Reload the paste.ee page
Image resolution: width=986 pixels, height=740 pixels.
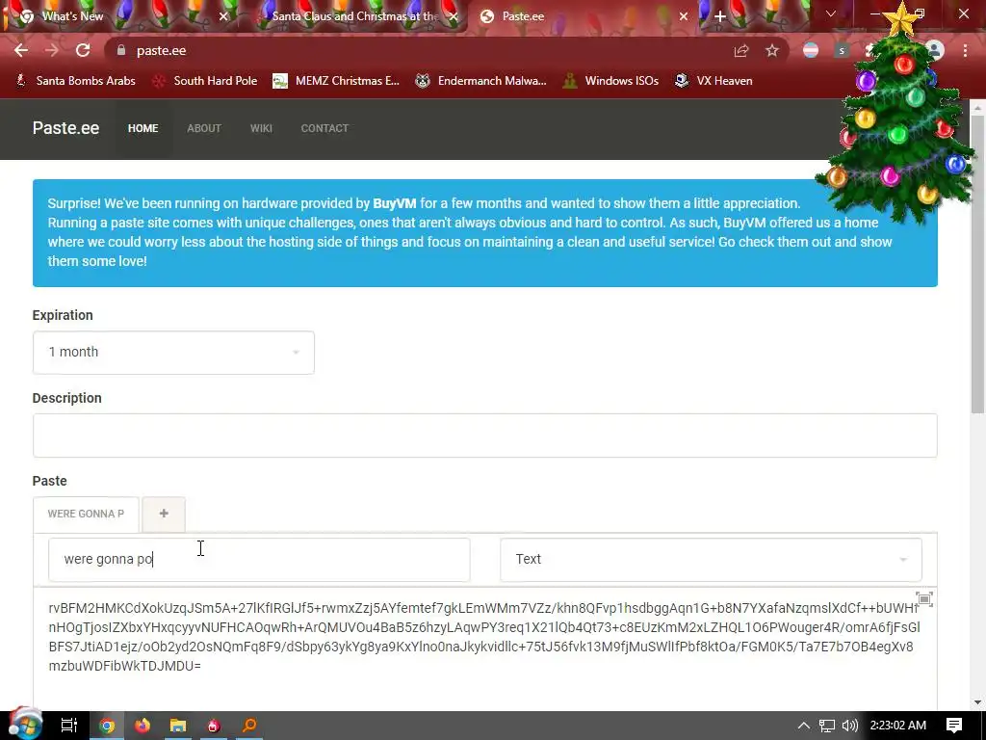pos(83,50)
